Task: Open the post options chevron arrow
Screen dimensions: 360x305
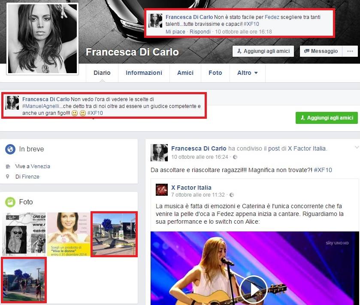Action: pos(357,148)
